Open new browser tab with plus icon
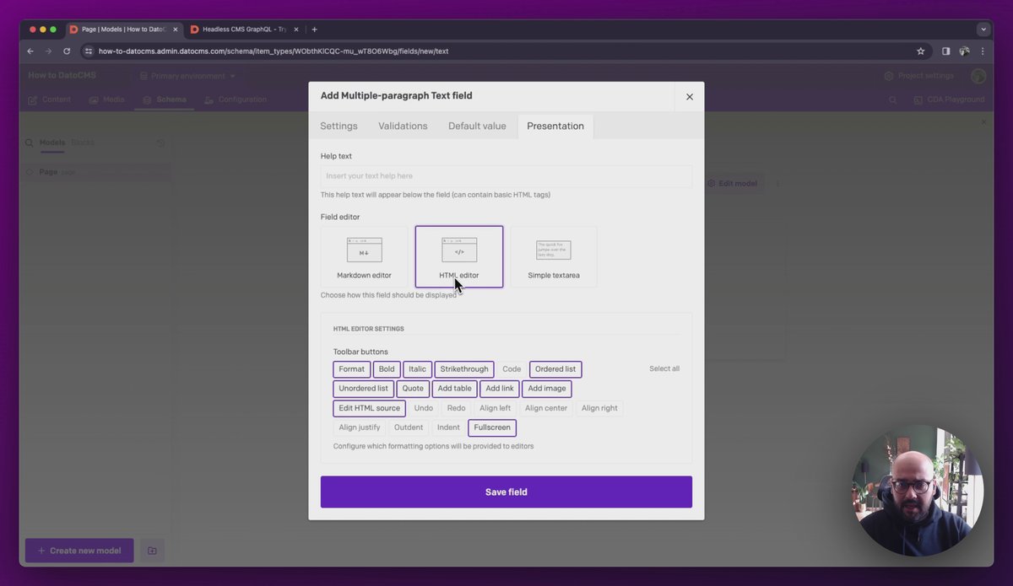 point(315,30)
